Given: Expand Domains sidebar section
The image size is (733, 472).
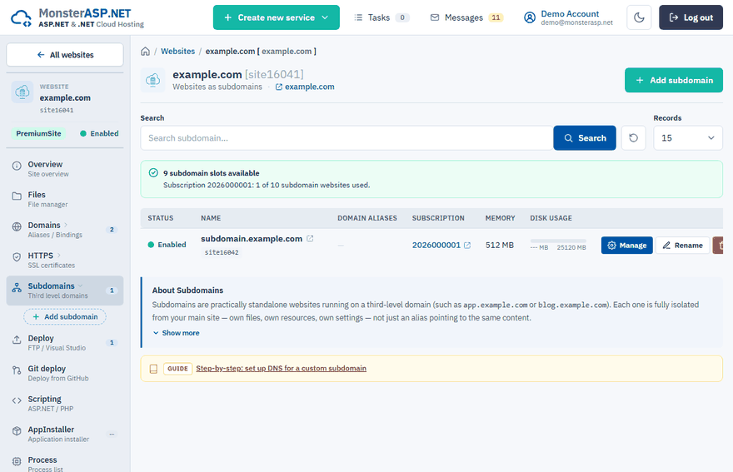Looking at the screenshot, I should pyautogui.click(x=65, y=230).
